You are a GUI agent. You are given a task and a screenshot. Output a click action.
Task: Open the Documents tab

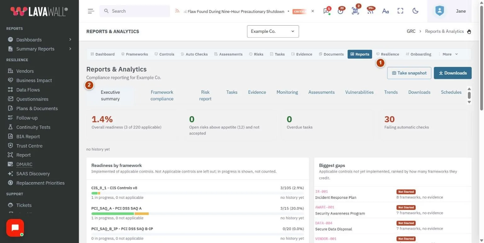pyautogui.click(x=331, y=54)
